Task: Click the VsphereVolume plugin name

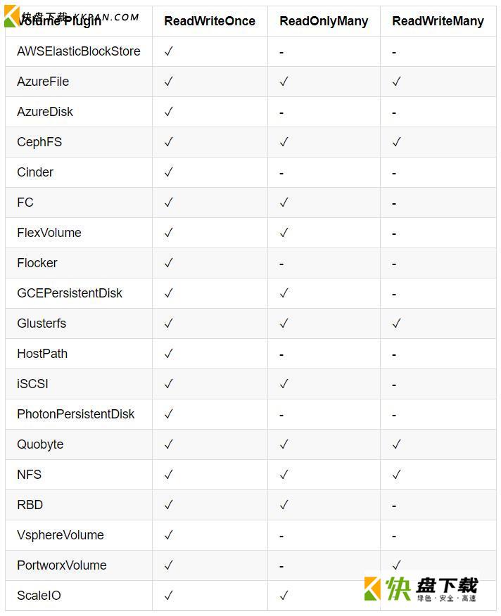Action: [x=61, y=535]
